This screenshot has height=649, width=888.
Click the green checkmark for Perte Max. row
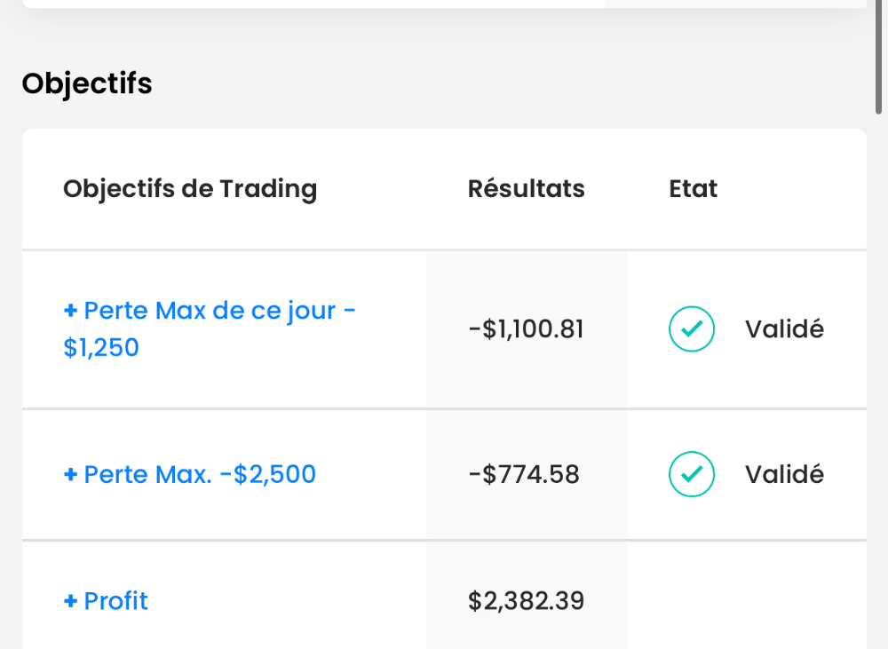(692, 474)
